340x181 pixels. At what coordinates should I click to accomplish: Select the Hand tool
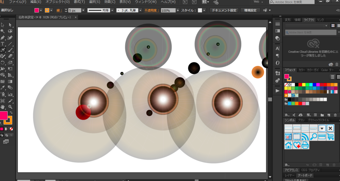pyautogui.click(x=3, y=107)
